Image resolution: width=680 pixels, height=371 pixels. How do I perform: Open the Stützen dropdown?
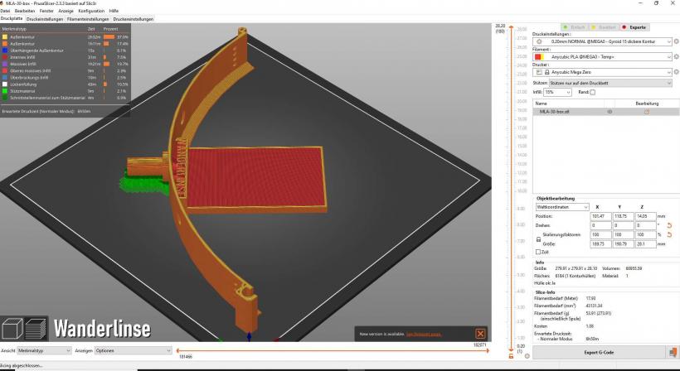click(610, 83)
